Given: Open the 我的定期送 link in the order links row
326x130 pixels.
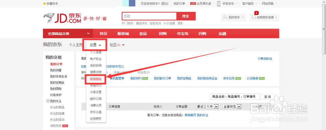Looking at the screenshot, I should pyautogui.click(x=184, y=78).
